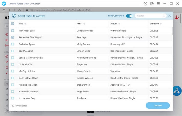Open settings gear icon
The width and height of the screenshot is (182, 116).
(x=152, y=4)
